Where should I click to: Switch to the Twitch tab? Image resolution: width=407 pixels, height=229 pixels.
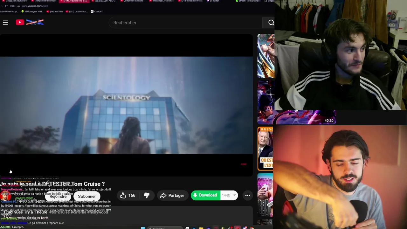214,1
